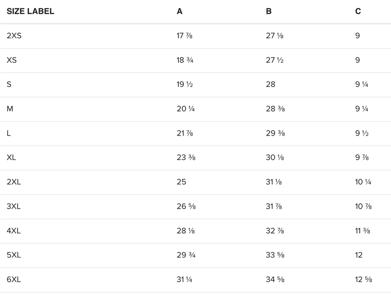Click the 3XL size label
The image size is (391, 295).
[14, 206]
